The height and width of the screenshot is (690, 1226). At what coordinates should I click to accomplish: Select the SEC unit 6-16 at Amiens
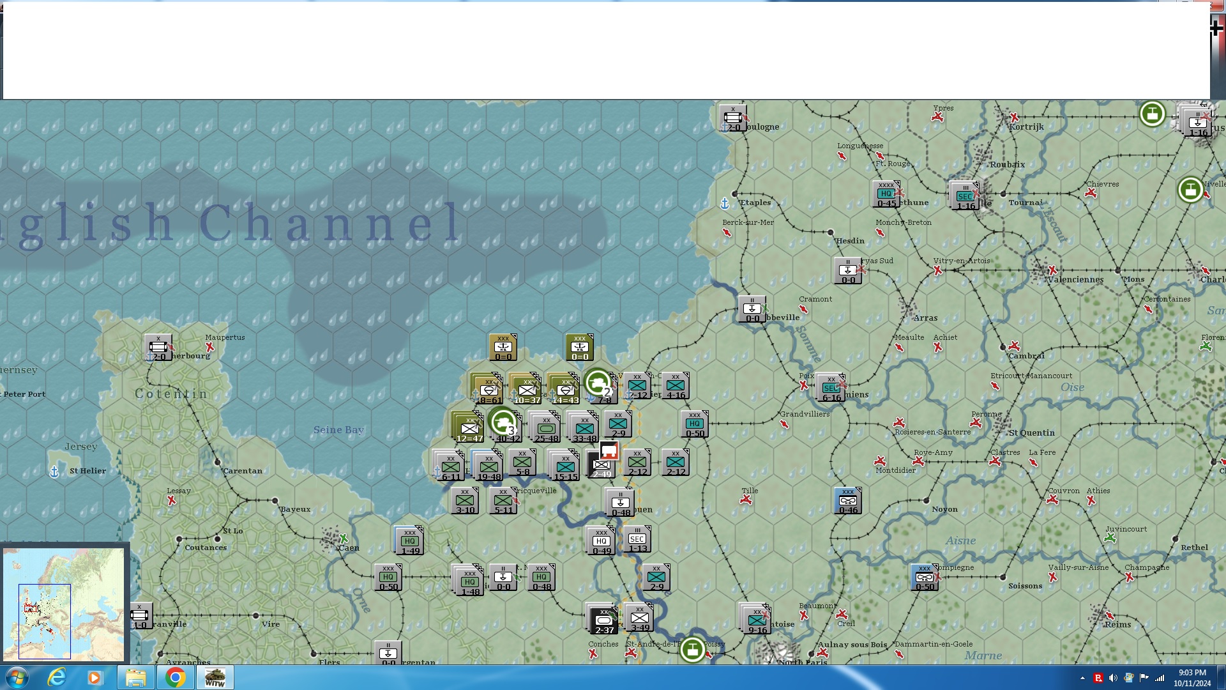coord(831,388)
